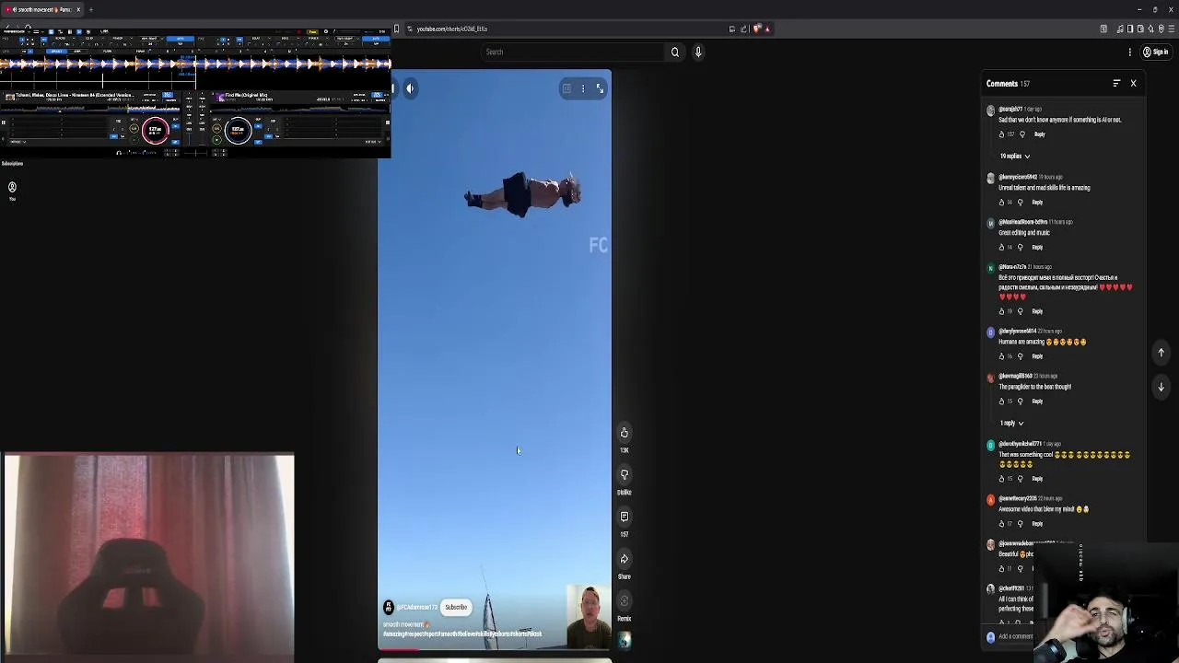1179x663 pixels.
Task: Reply to 'The paraglider to the beat' comment
Action: pos(1037,401)
